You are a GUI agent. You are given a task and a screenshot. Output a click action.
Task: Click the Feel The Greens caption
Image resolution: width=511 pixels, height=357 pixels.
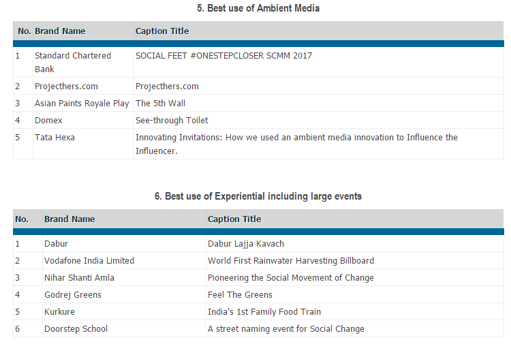click(x=240, y=295)
